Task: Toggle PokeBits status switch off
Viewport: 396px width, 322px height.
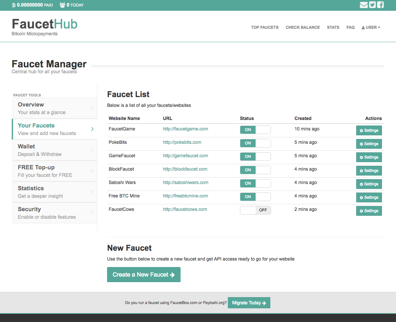Action: pos(255,143)
